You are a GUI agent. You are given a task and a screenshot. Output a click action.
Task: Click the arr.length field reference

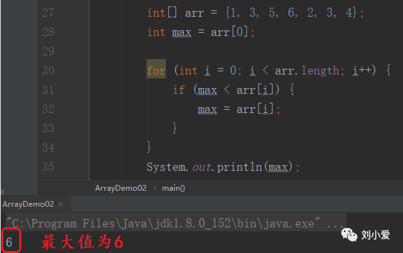pos(307,71)
